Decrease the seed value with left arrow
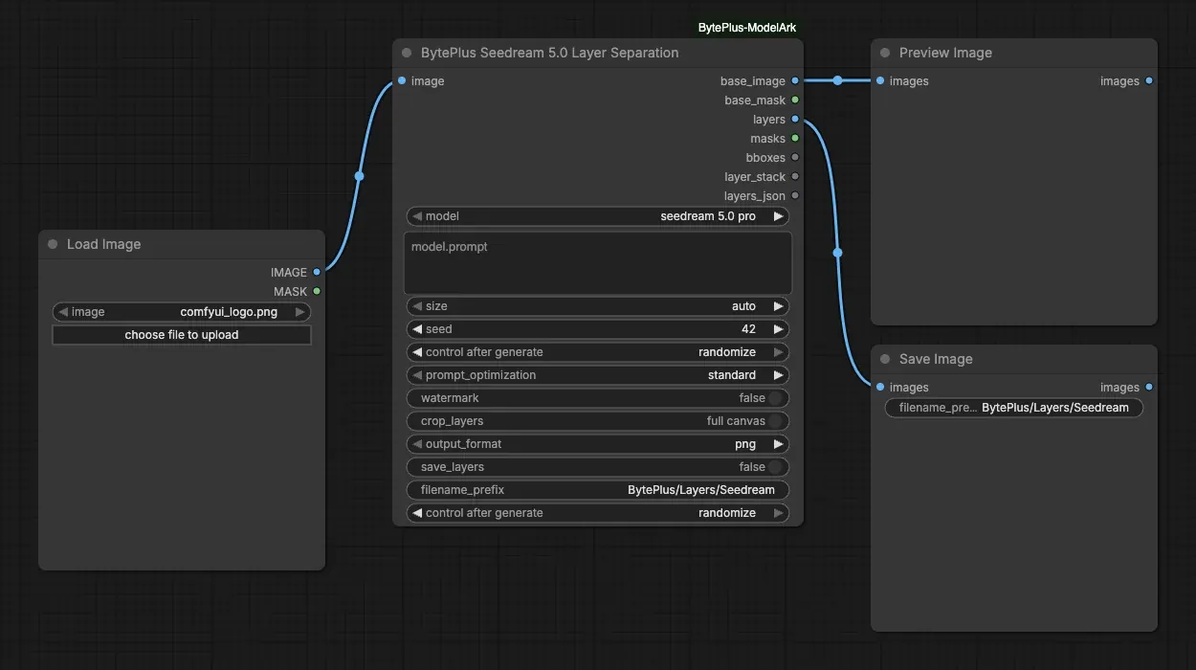The width and height of the screenshot is (1196, 670). (x=417, y=329)
